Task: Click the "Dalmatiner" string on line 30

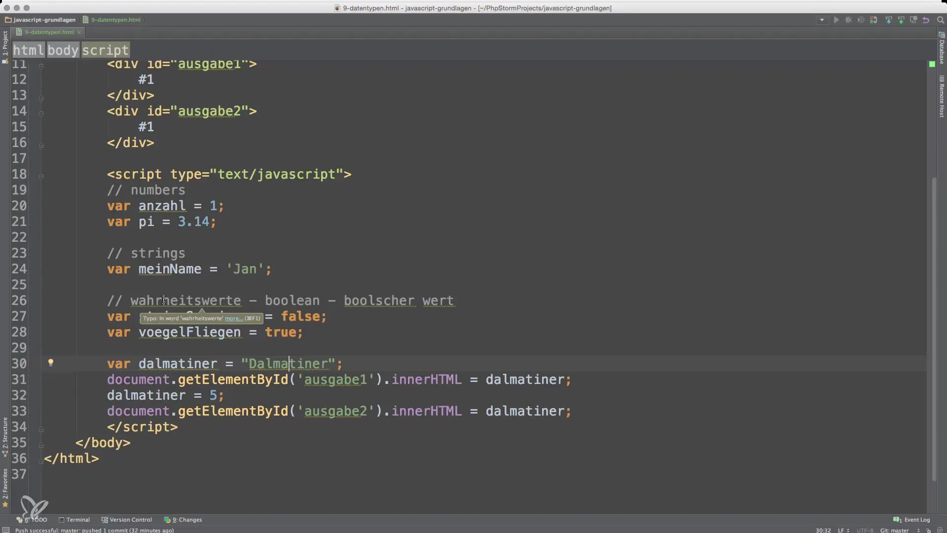Action: coord(288,364)
